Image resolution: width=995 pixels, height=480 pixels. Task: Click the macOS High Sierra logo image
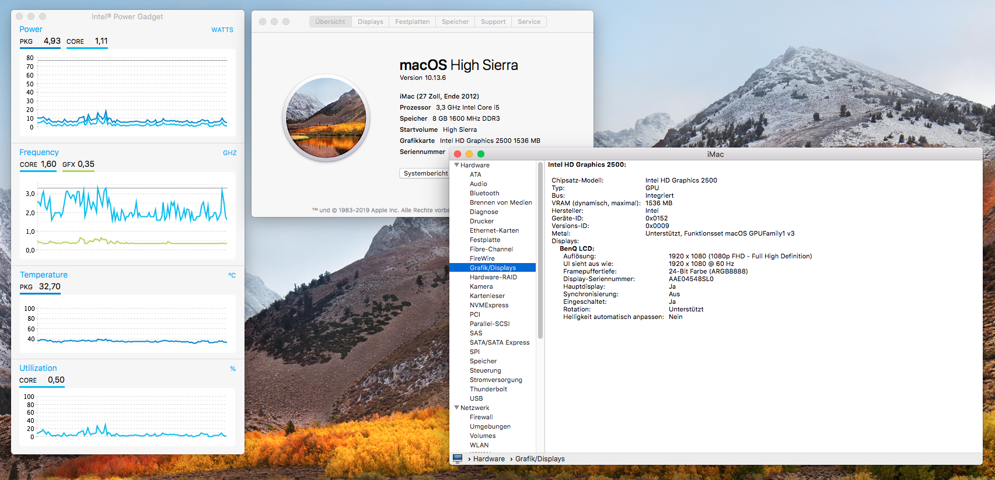326,119
